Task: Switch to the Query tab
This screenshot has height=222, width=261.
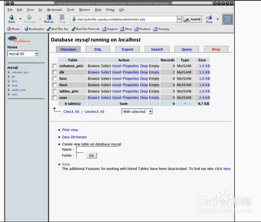Action: click(187, 50)
